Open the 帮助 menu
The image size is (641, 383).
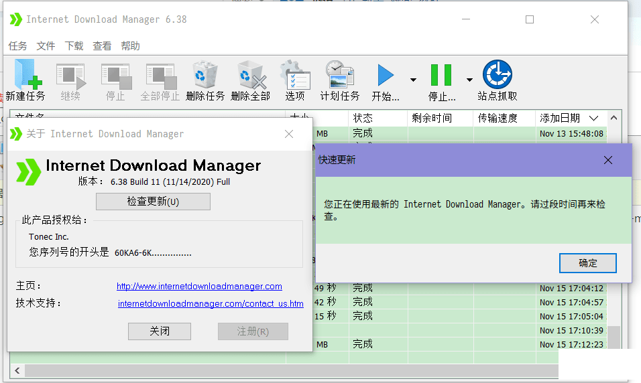click(130, 46)
